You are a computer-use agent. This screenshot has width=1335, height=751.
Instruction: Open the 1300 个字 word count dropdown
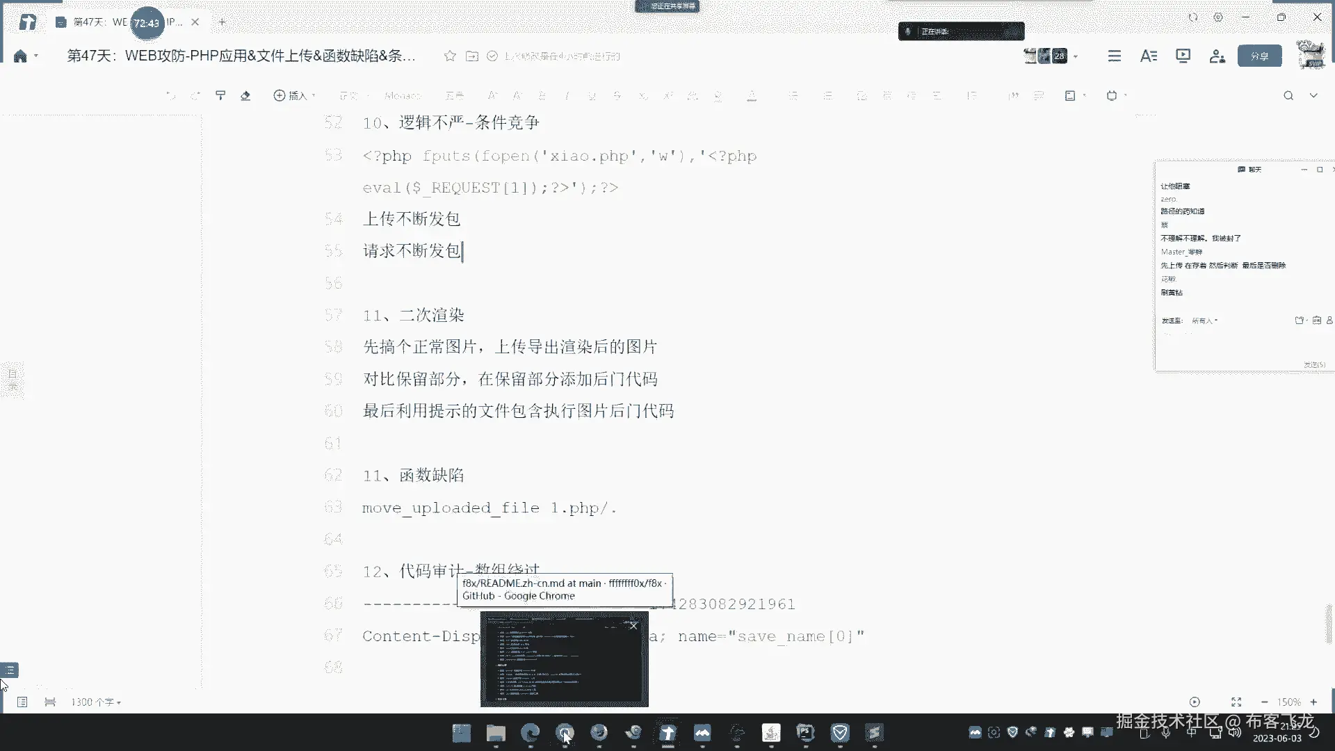(x=96, y=702)
